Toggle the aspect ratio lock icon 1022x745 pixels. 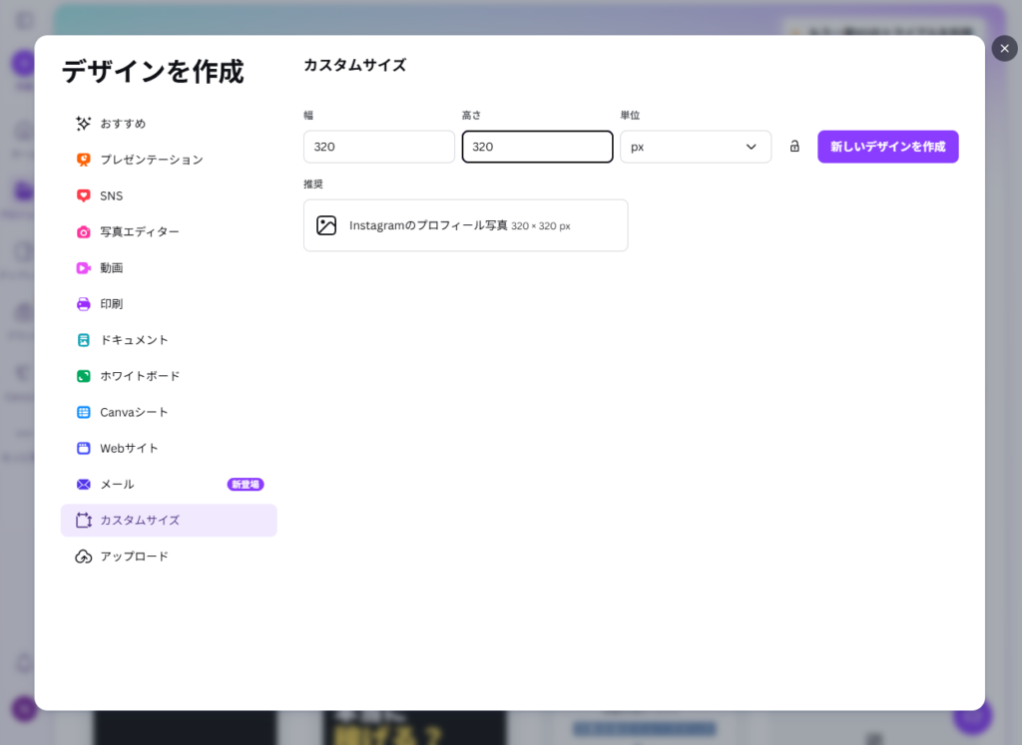tap(794, 147)
